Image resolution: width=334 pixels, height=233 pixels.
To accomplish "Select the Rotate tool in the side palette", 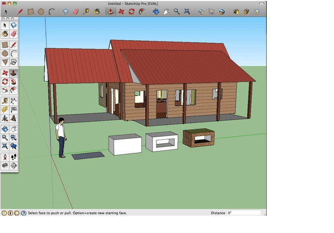I will (5, 82).
